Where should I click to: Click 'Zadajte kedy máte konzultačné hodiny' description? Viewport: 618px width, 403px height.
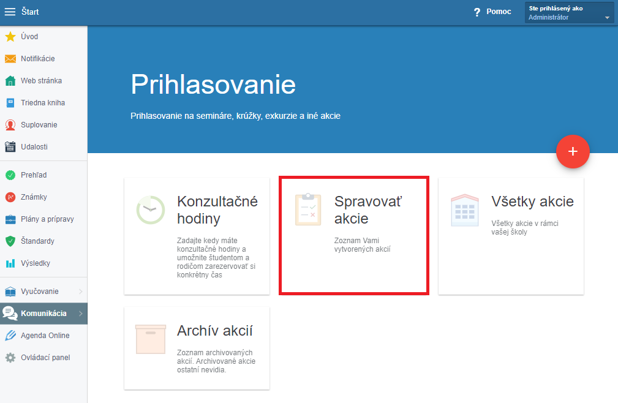[x=216, y=258]
